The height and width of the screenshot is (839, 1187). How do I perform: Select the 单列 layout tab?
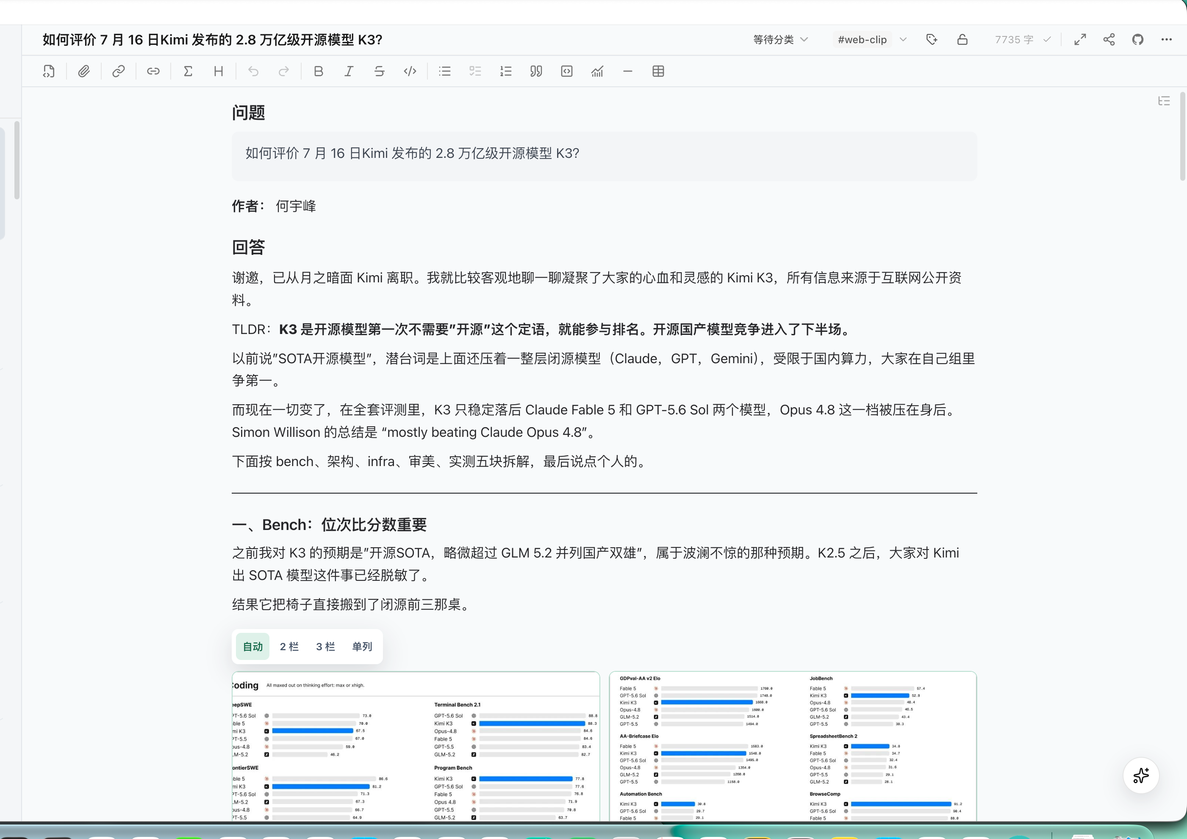click(x=362, y=646)
